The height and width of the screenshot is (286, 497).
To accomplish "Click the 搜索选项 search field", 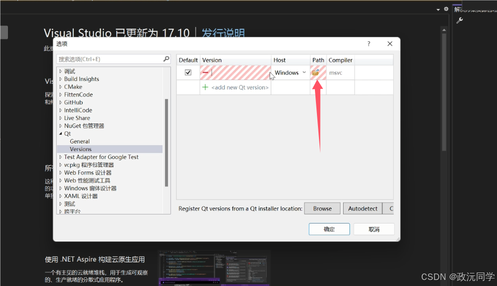I will coord(109,59).
